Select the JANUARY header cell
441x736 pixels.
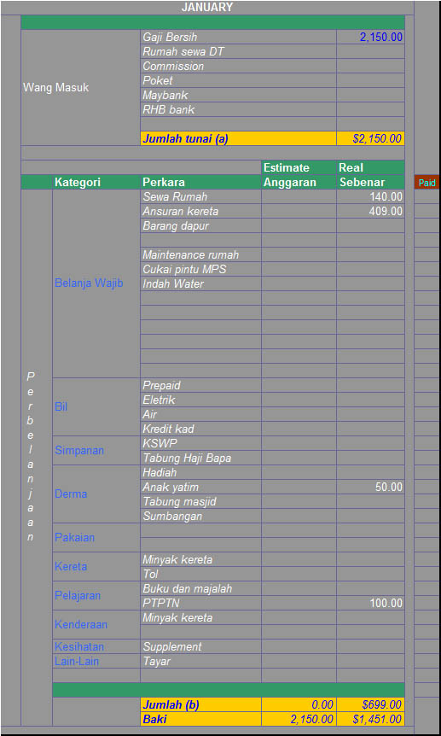[x=207, y=8]
